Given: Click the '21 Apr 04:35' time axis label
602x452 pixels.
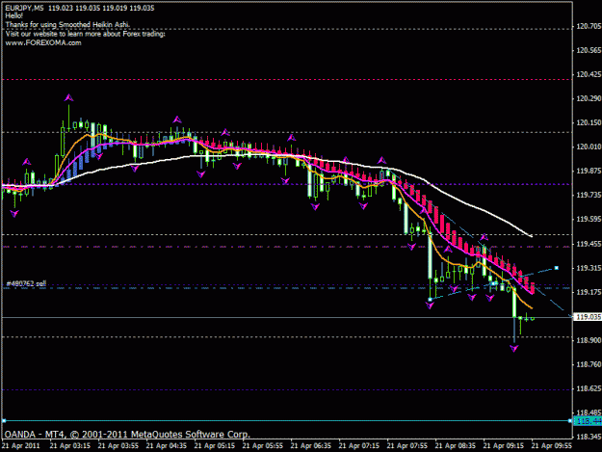Looking at the screenshot, I should [167, 446].
